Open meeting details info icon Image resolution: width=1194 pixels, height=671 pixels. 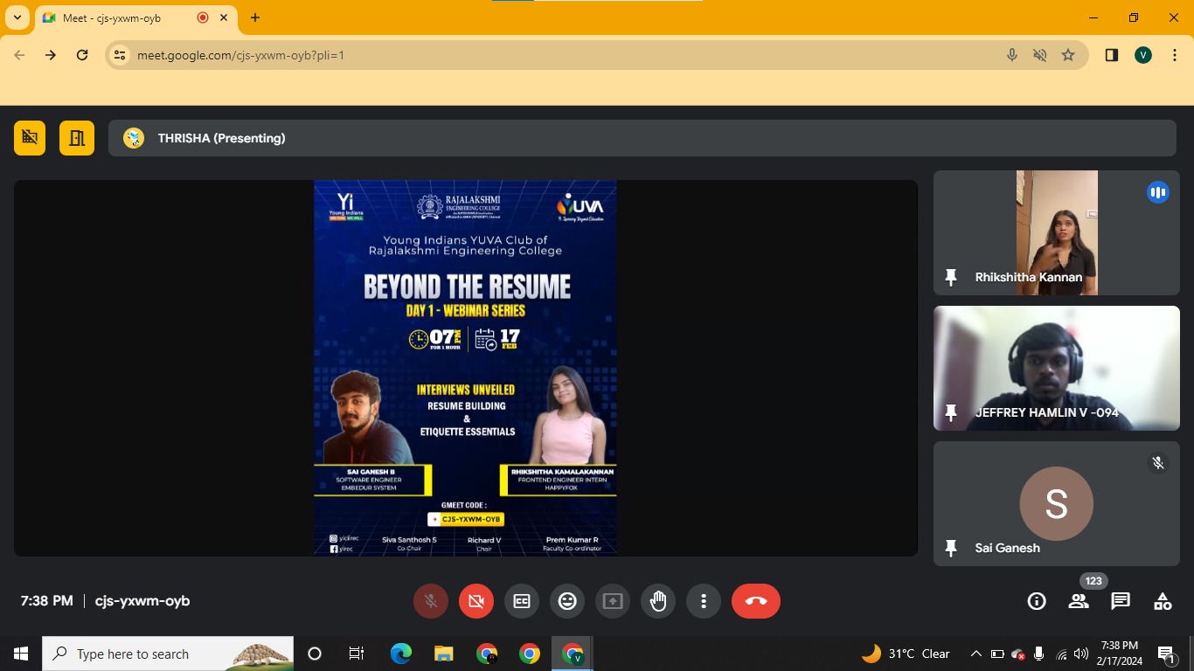click(x=1037, y=601)
